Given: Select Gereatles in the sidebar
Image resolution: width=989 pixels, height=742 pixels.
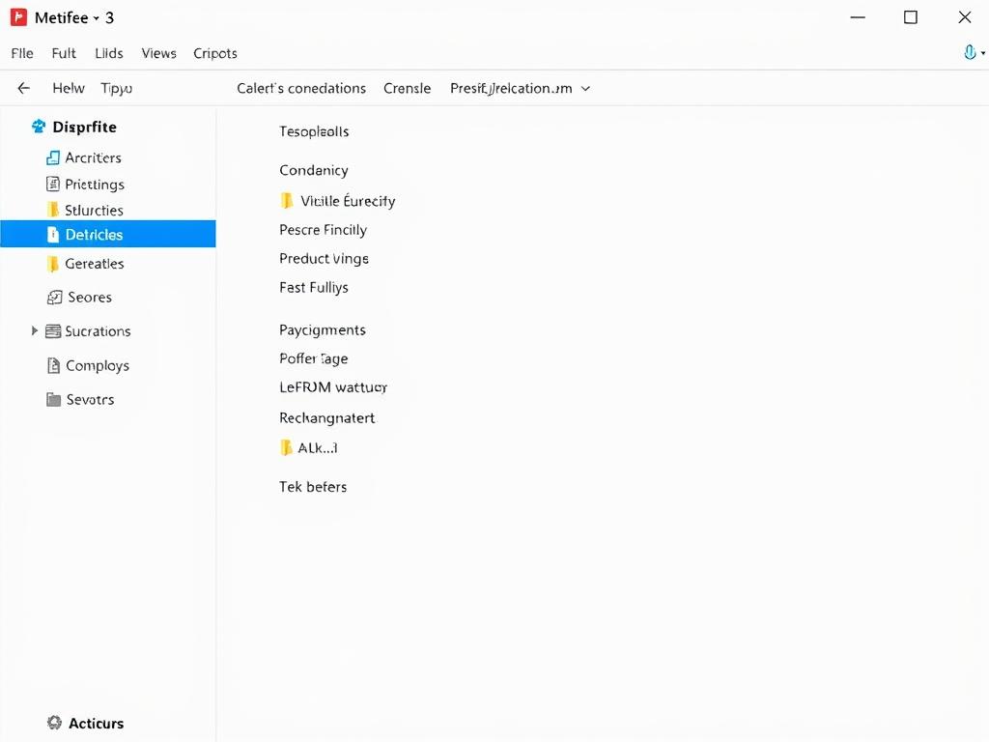Looking at the screenshot, I should point(95,264).
